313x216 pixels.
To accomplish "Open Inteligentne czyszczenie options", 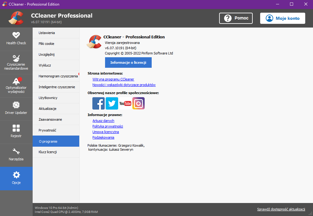I will [56, 87].
